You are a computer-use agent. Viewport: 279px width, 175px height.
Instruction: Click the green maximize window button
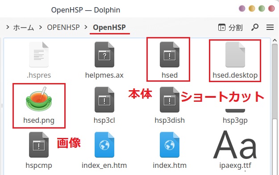[262, 8]
